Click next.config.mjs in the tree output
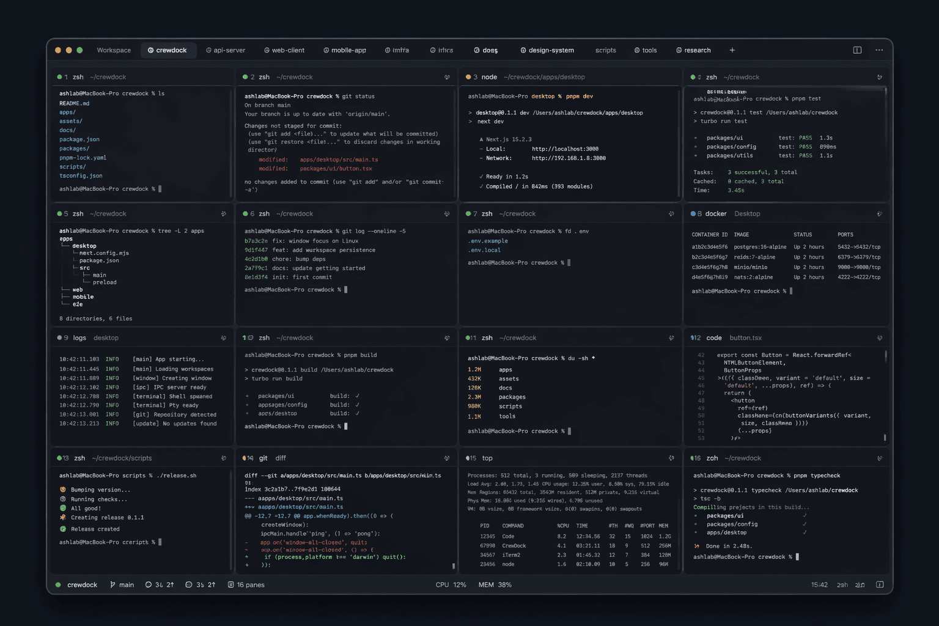 click(x=104, y=253)
